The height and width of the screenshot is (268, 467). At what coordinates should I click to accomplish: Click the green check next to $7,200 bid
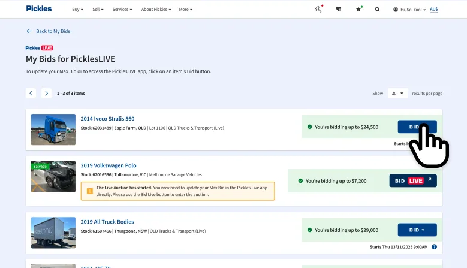pyautogui.click(x=300, y=180)
